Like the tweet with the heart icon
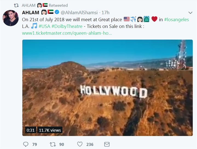The width and height of the screenshot is (197, 149). pyautogui.click(x=80, y=144)
